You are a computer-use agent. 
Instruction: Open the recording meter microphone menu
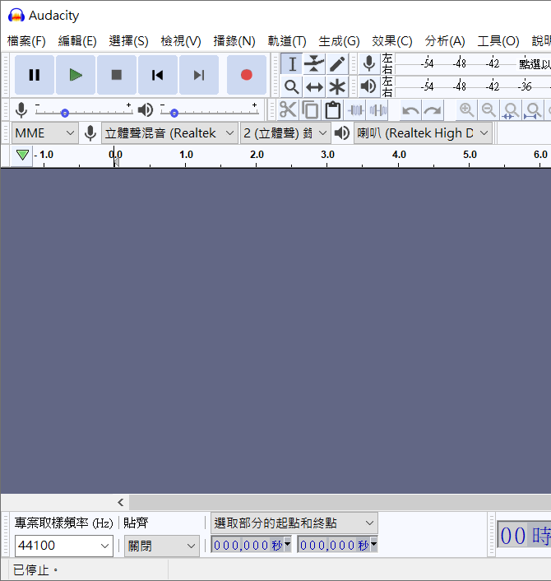click(368, 63)
